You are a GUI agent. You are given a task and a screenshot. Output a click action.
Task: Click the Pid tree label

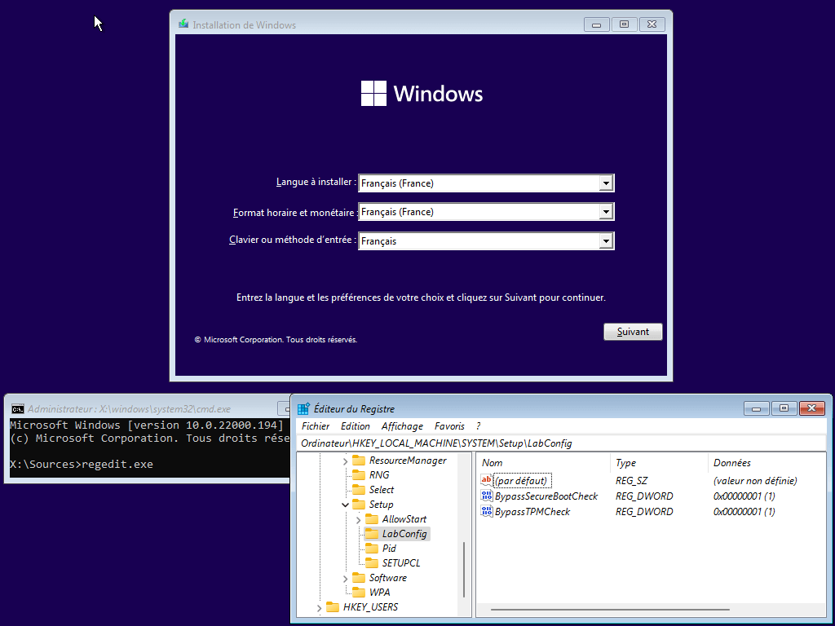click(x=389, y=549)
